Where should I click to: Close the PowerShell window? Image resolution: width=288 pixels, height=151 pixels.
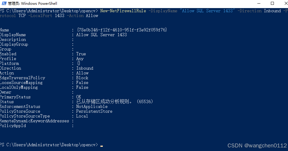tap(286, 4)
